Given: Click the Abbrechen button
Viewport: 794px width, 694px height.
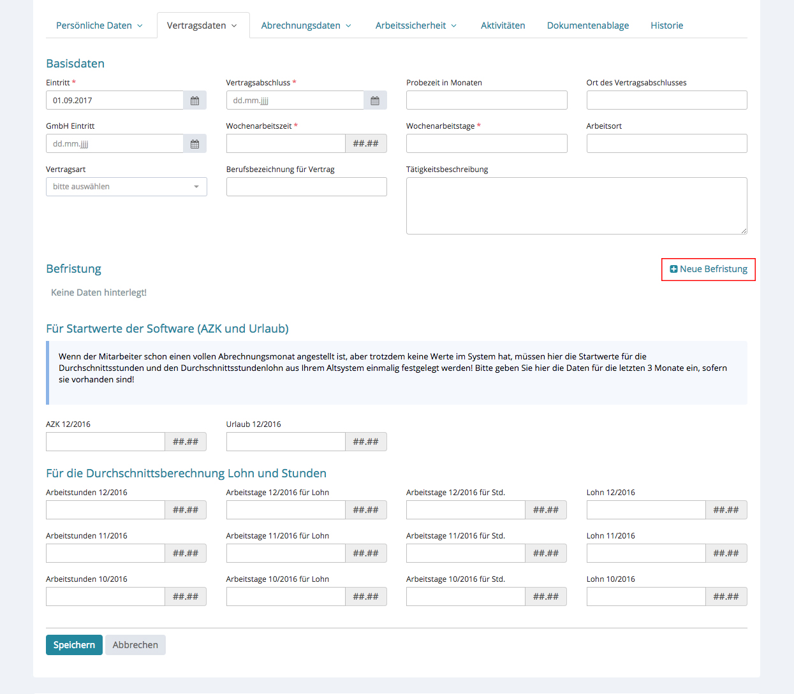Looking at the screenshot, I should tap(135, 645).
